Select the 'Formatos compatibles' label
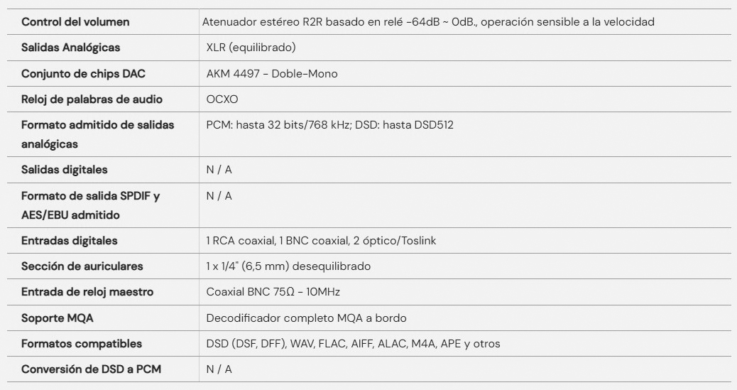Image resolution: width=737 pixels, height=390 pixels. [82, 344]
